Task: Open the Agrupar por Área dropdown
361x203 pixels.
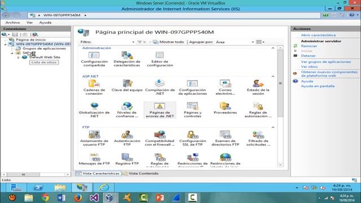Action: click(253, 42)
